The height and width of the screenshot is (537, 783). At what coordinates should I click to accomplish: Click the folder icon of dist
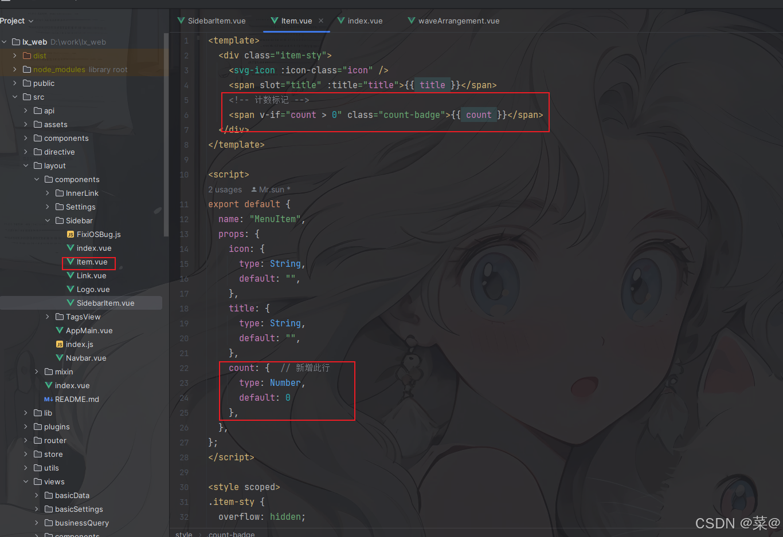point(27,56)
